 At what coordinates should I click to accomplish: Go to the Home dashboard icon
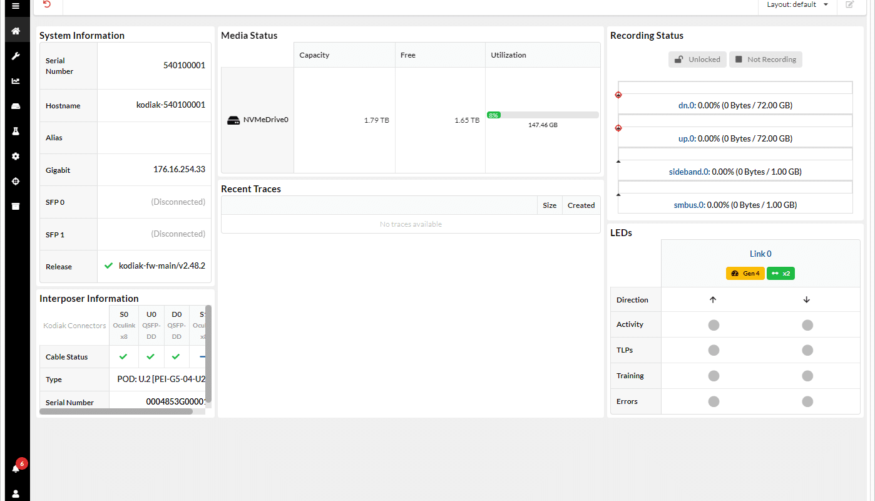point(16,31)
